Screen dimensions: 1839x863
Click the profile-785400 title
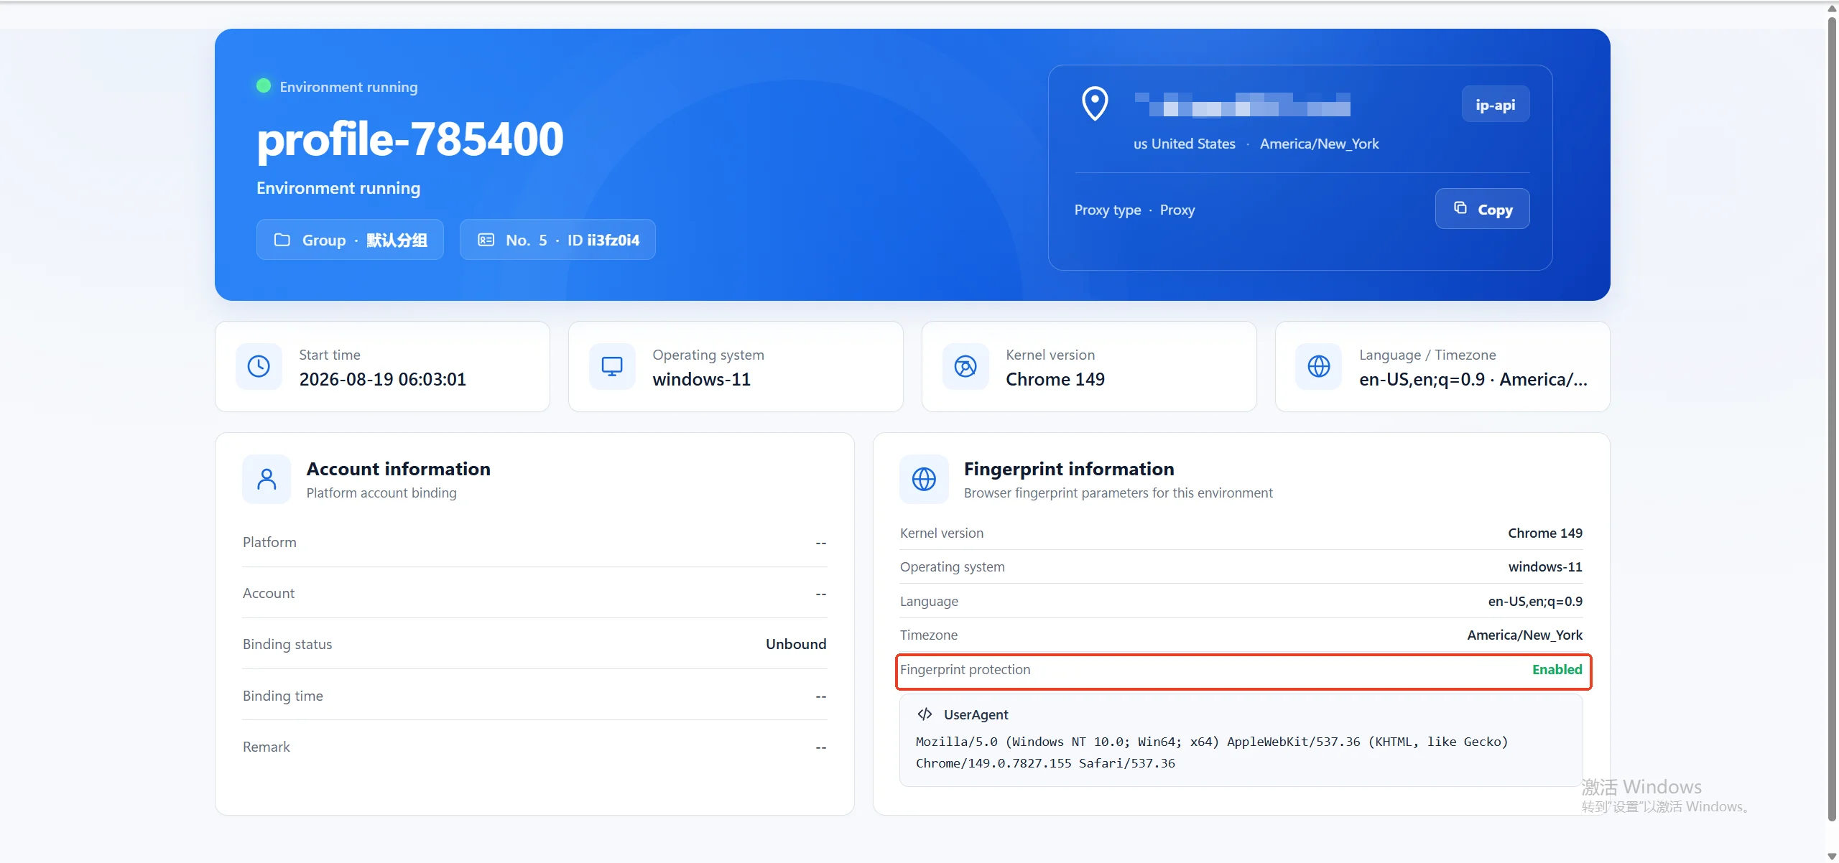point(410,139)
